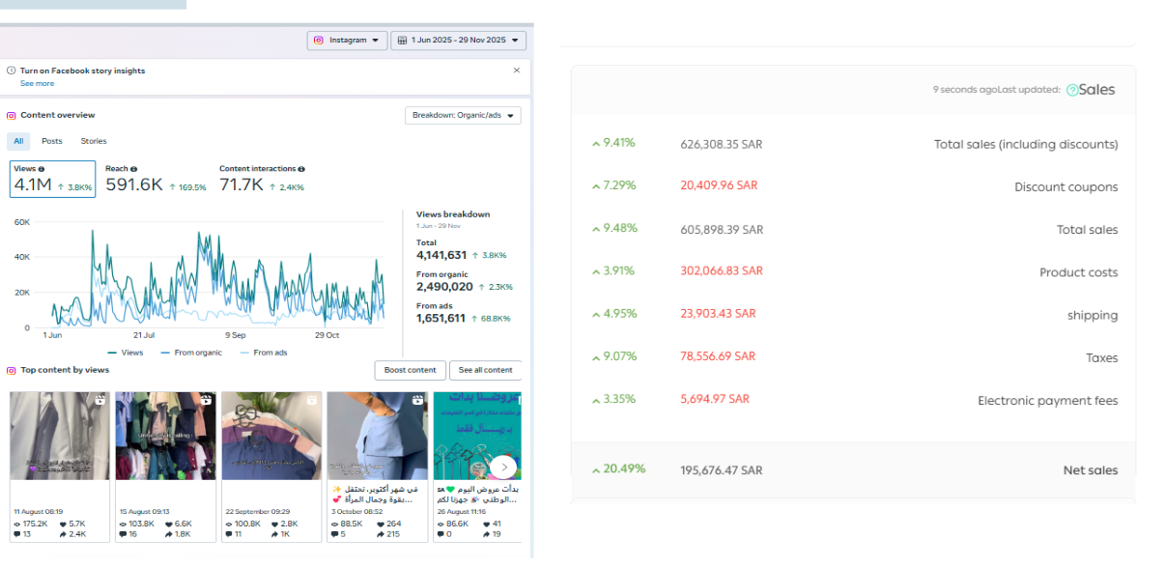Click the Boost content button

point(410,370)
